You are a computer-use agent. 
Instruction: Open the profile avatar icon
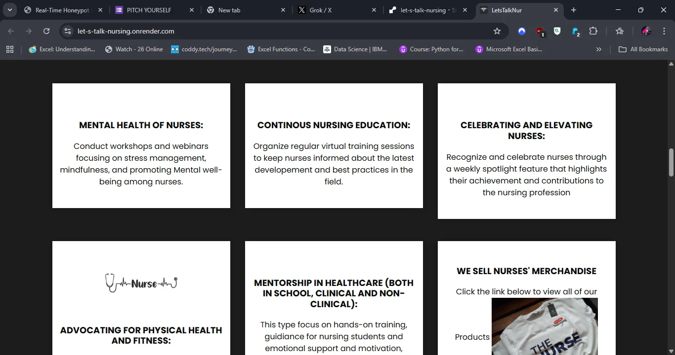646,31
